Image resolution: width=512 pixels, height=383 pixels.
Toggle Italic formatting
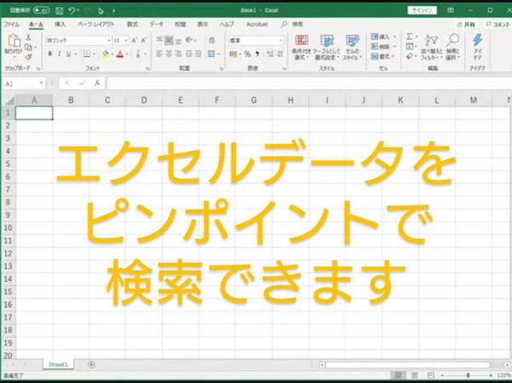[59, 54]
